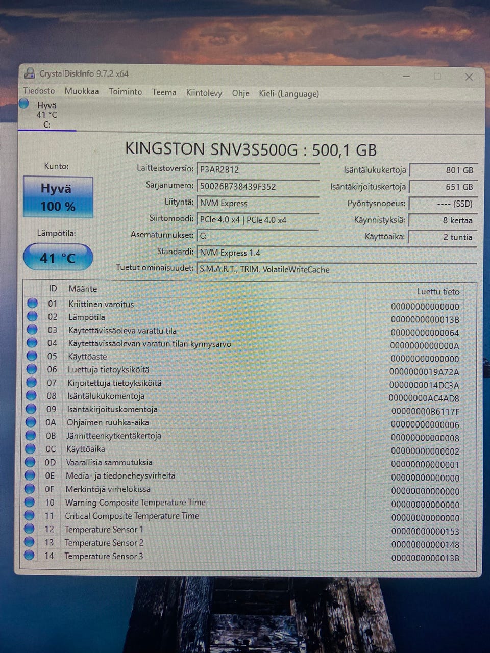
Task: Select the Isäntälukukomentoja attribute name
Action: click(106, 396)
